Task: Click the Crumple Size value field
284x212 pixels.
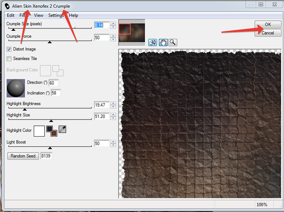Action: (102, 25)
